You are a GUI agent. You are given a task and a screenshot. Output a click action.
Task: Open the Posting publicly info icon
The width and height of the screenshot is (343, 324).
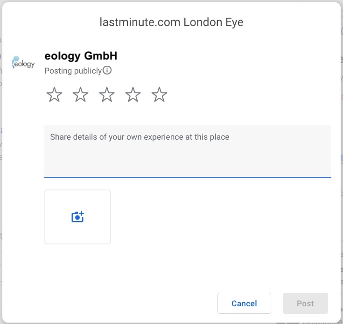pyautogui.click(x=107, y=70)
